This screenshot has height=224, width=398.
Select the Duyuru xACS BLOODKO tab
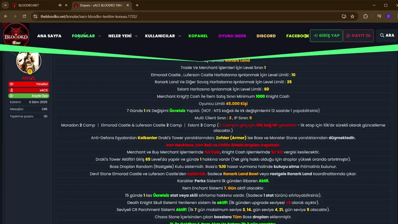click(x=101, y=5)
